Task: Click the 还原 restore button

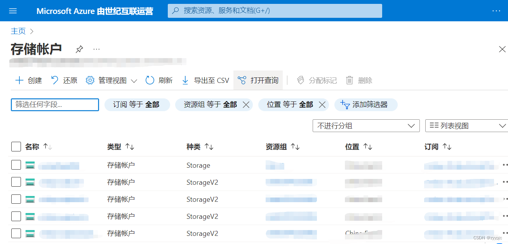Action: [64, 80]
